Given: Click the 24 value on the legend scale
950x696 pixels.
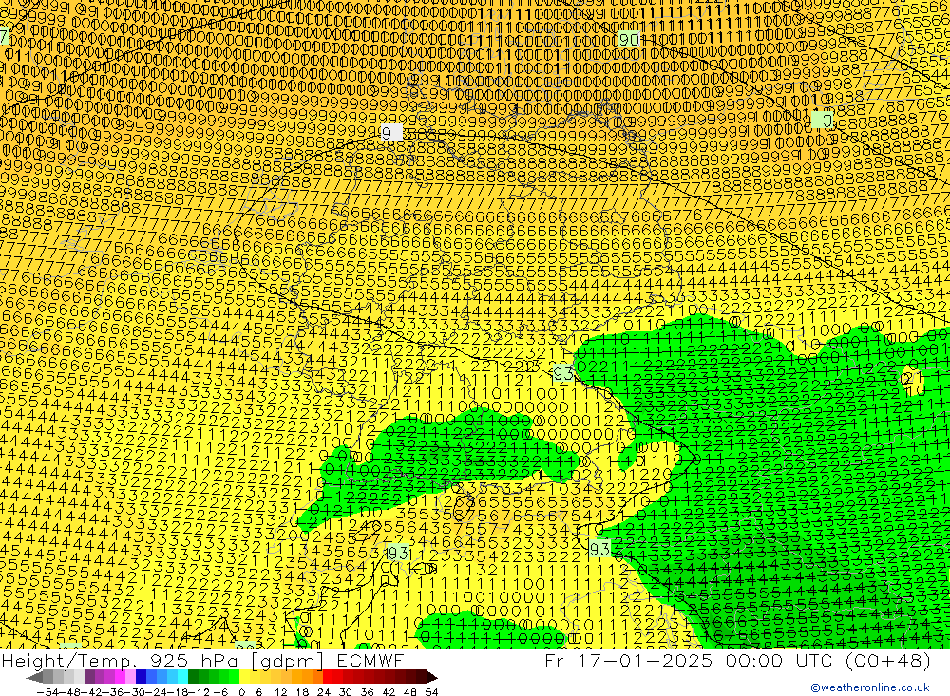Looking at the screenshot, I should (324, 692).
